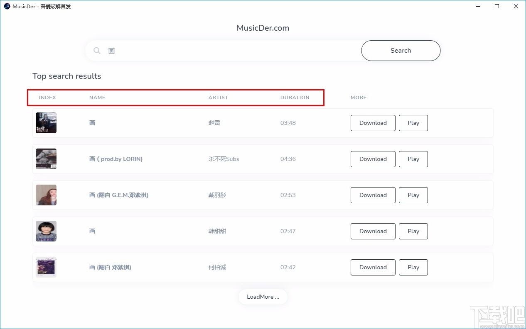Play the song by 韩甜甜
This screenshot has height=329, width=526.
pyautogui.click(x=413, y=231)
